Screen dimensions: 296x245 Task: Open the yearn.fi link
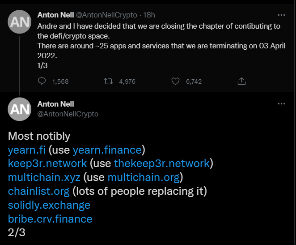(27, 150)
